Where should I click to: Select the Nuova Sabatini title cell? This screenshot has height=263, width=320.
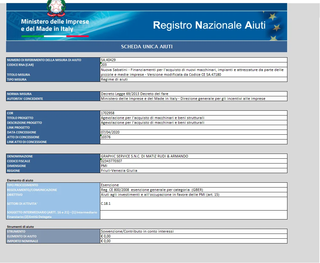[x=194, y=72]
